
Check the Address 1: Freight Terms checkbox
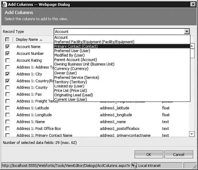[8, 101]
